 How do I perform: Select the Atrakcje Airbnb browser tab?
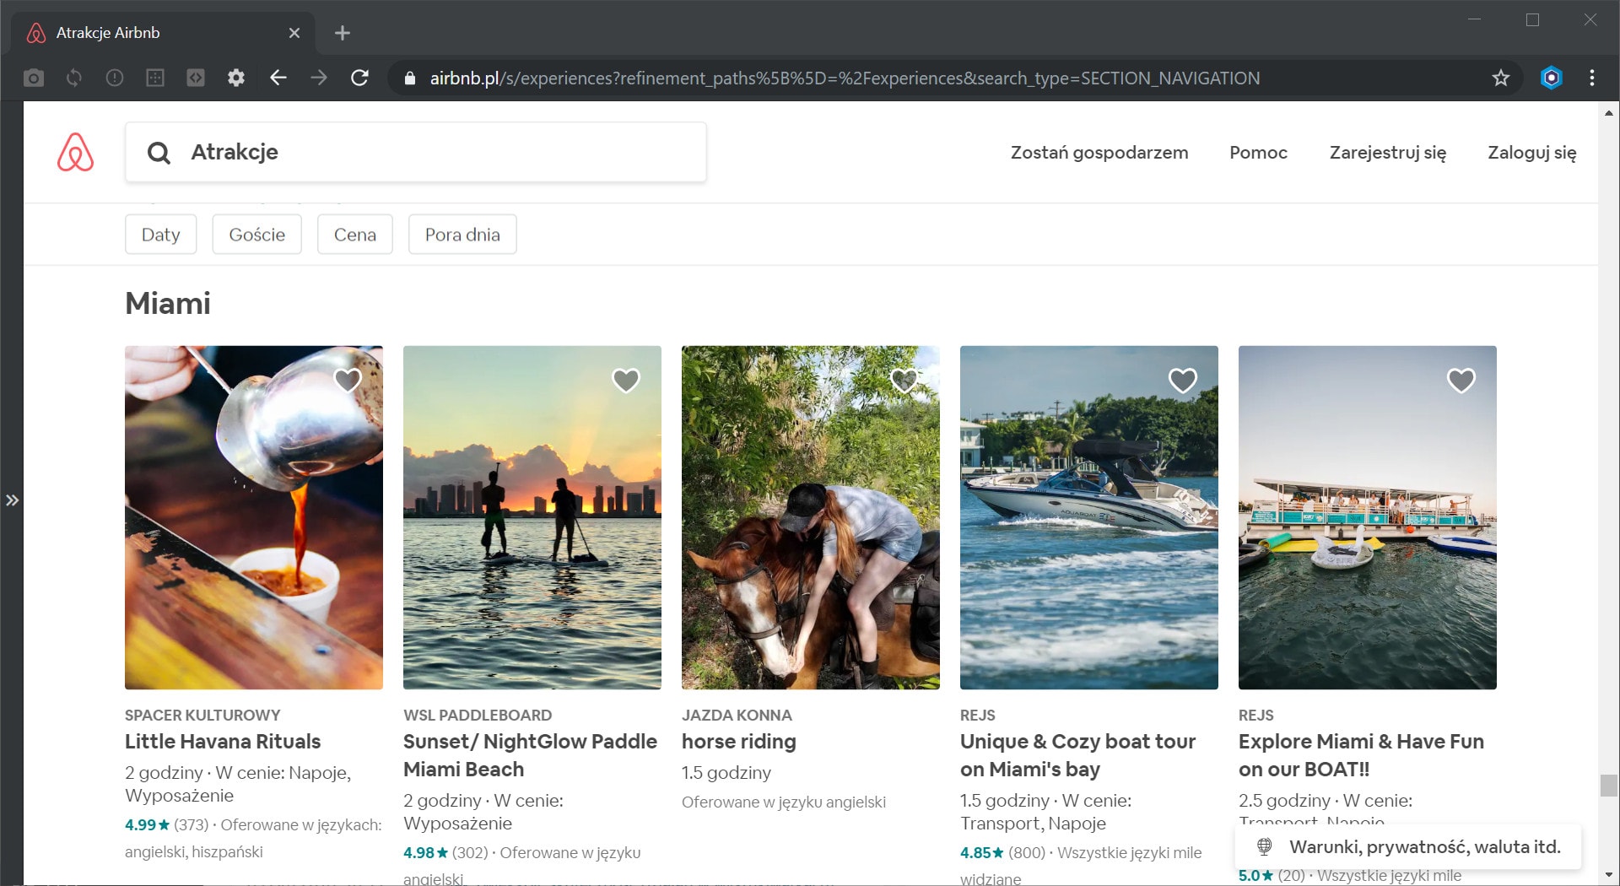(x=163, y=33)
